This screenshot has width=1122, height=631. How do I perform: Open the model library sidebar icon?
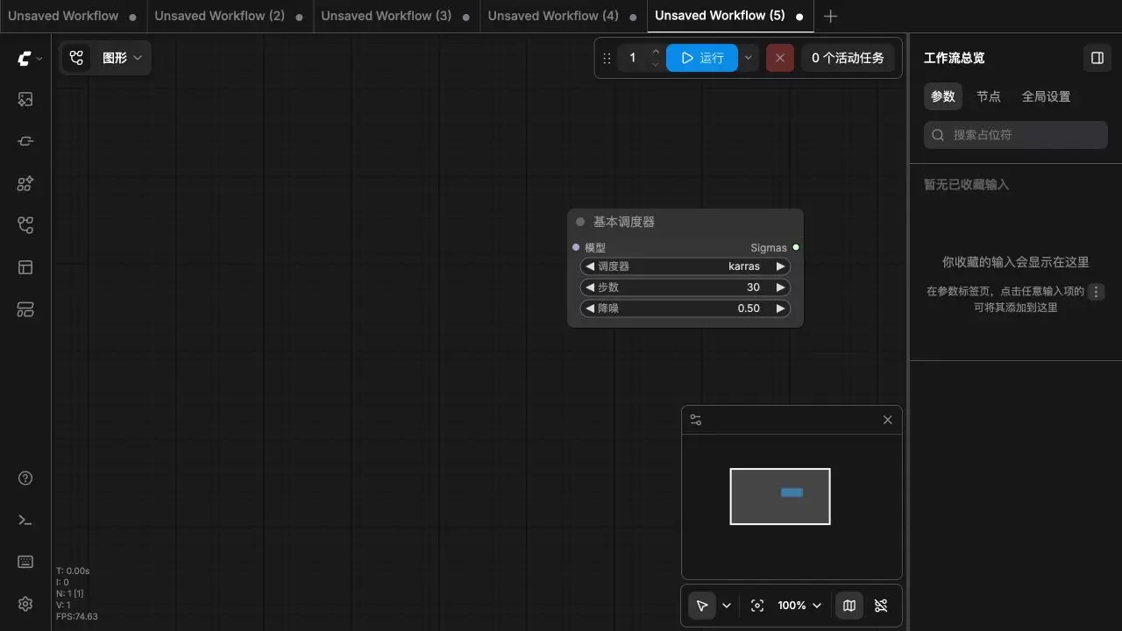pos(25,184)
